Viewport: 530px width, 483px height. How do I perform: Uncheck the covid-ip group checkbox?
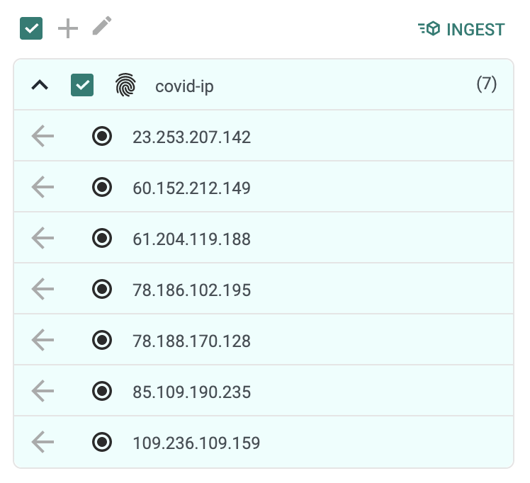[82, 86]
